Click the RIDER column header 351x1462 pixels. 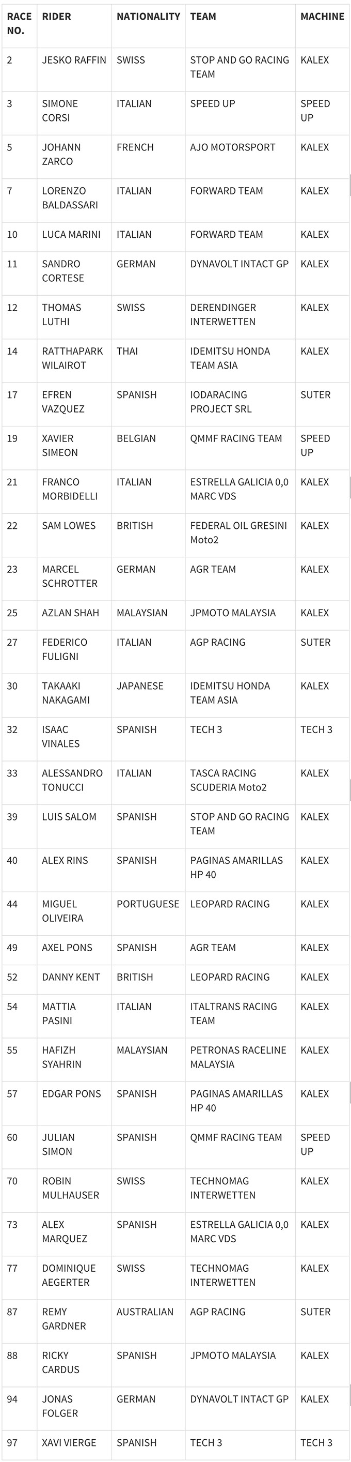(x=74, y=26)
